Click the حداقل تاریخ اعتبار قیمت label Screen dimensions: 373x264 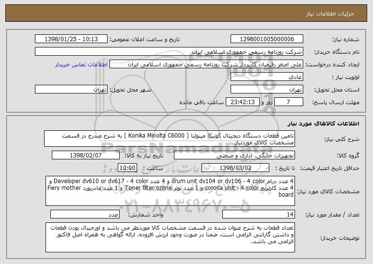[x=329, y=169]
